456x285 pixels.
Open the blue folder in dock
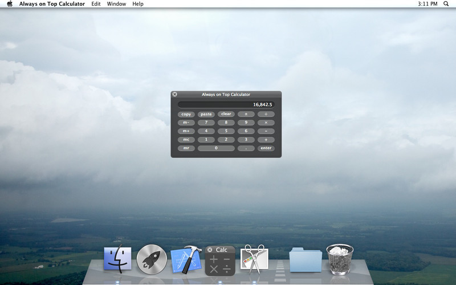(306, 260)
